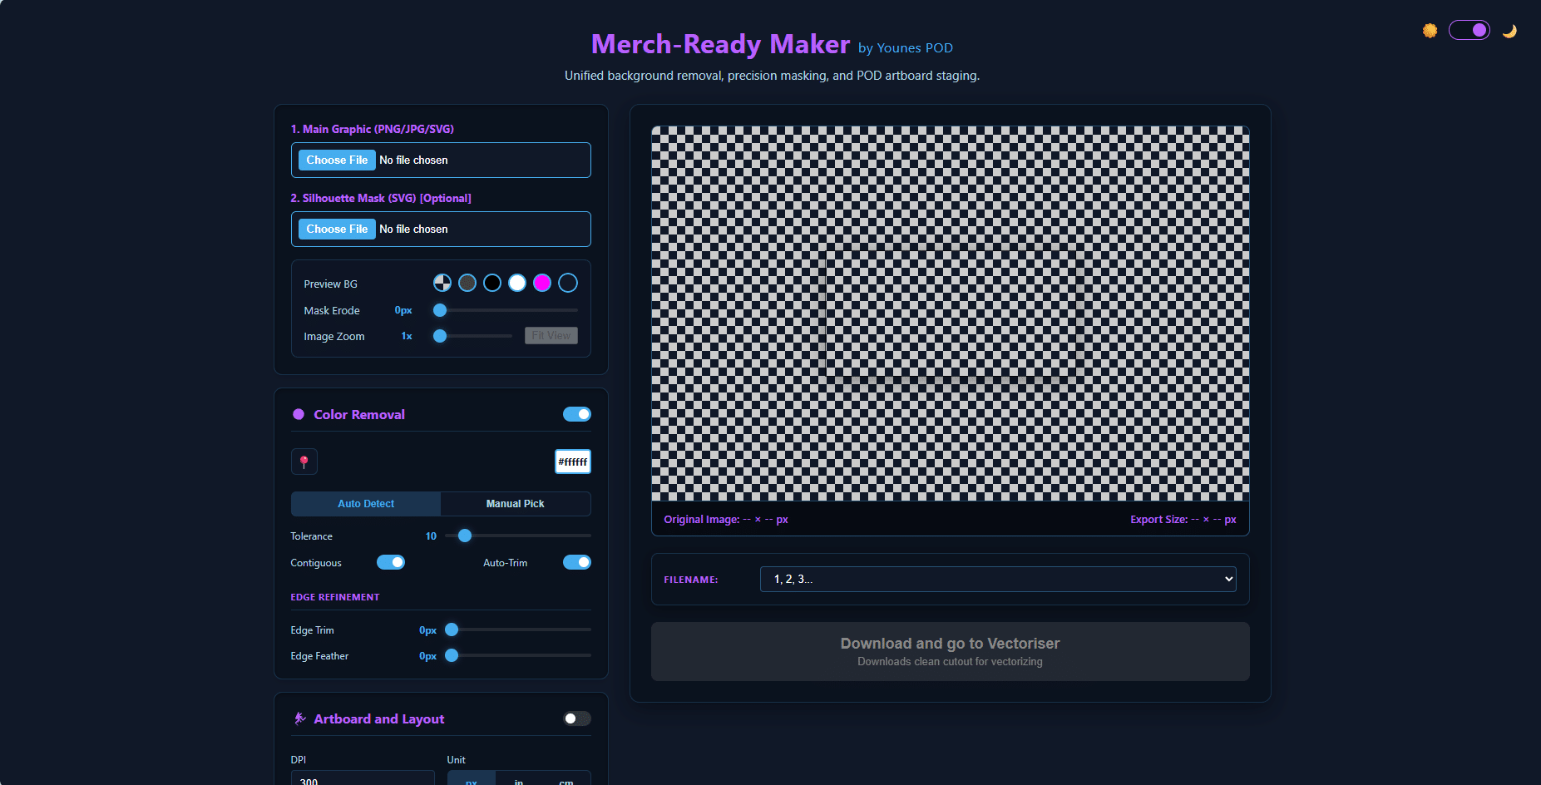Switch to Manual Pick mode
The image size is (1541, 785).
pyautogui.click(x=516, y=504)
